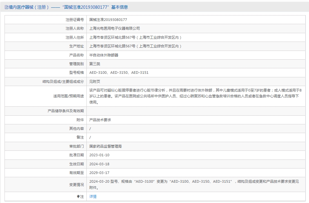Click the 注册人住所 address value
Viewport: 309px width, 203px height.
pyautogui.click(x=135, y=37)
